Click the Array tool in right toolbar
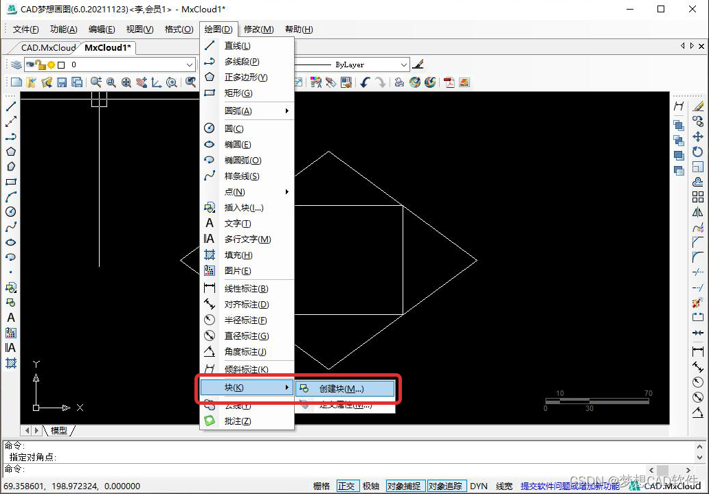The width and height of the screenshot is (709, 494). [x=698, y=197]
